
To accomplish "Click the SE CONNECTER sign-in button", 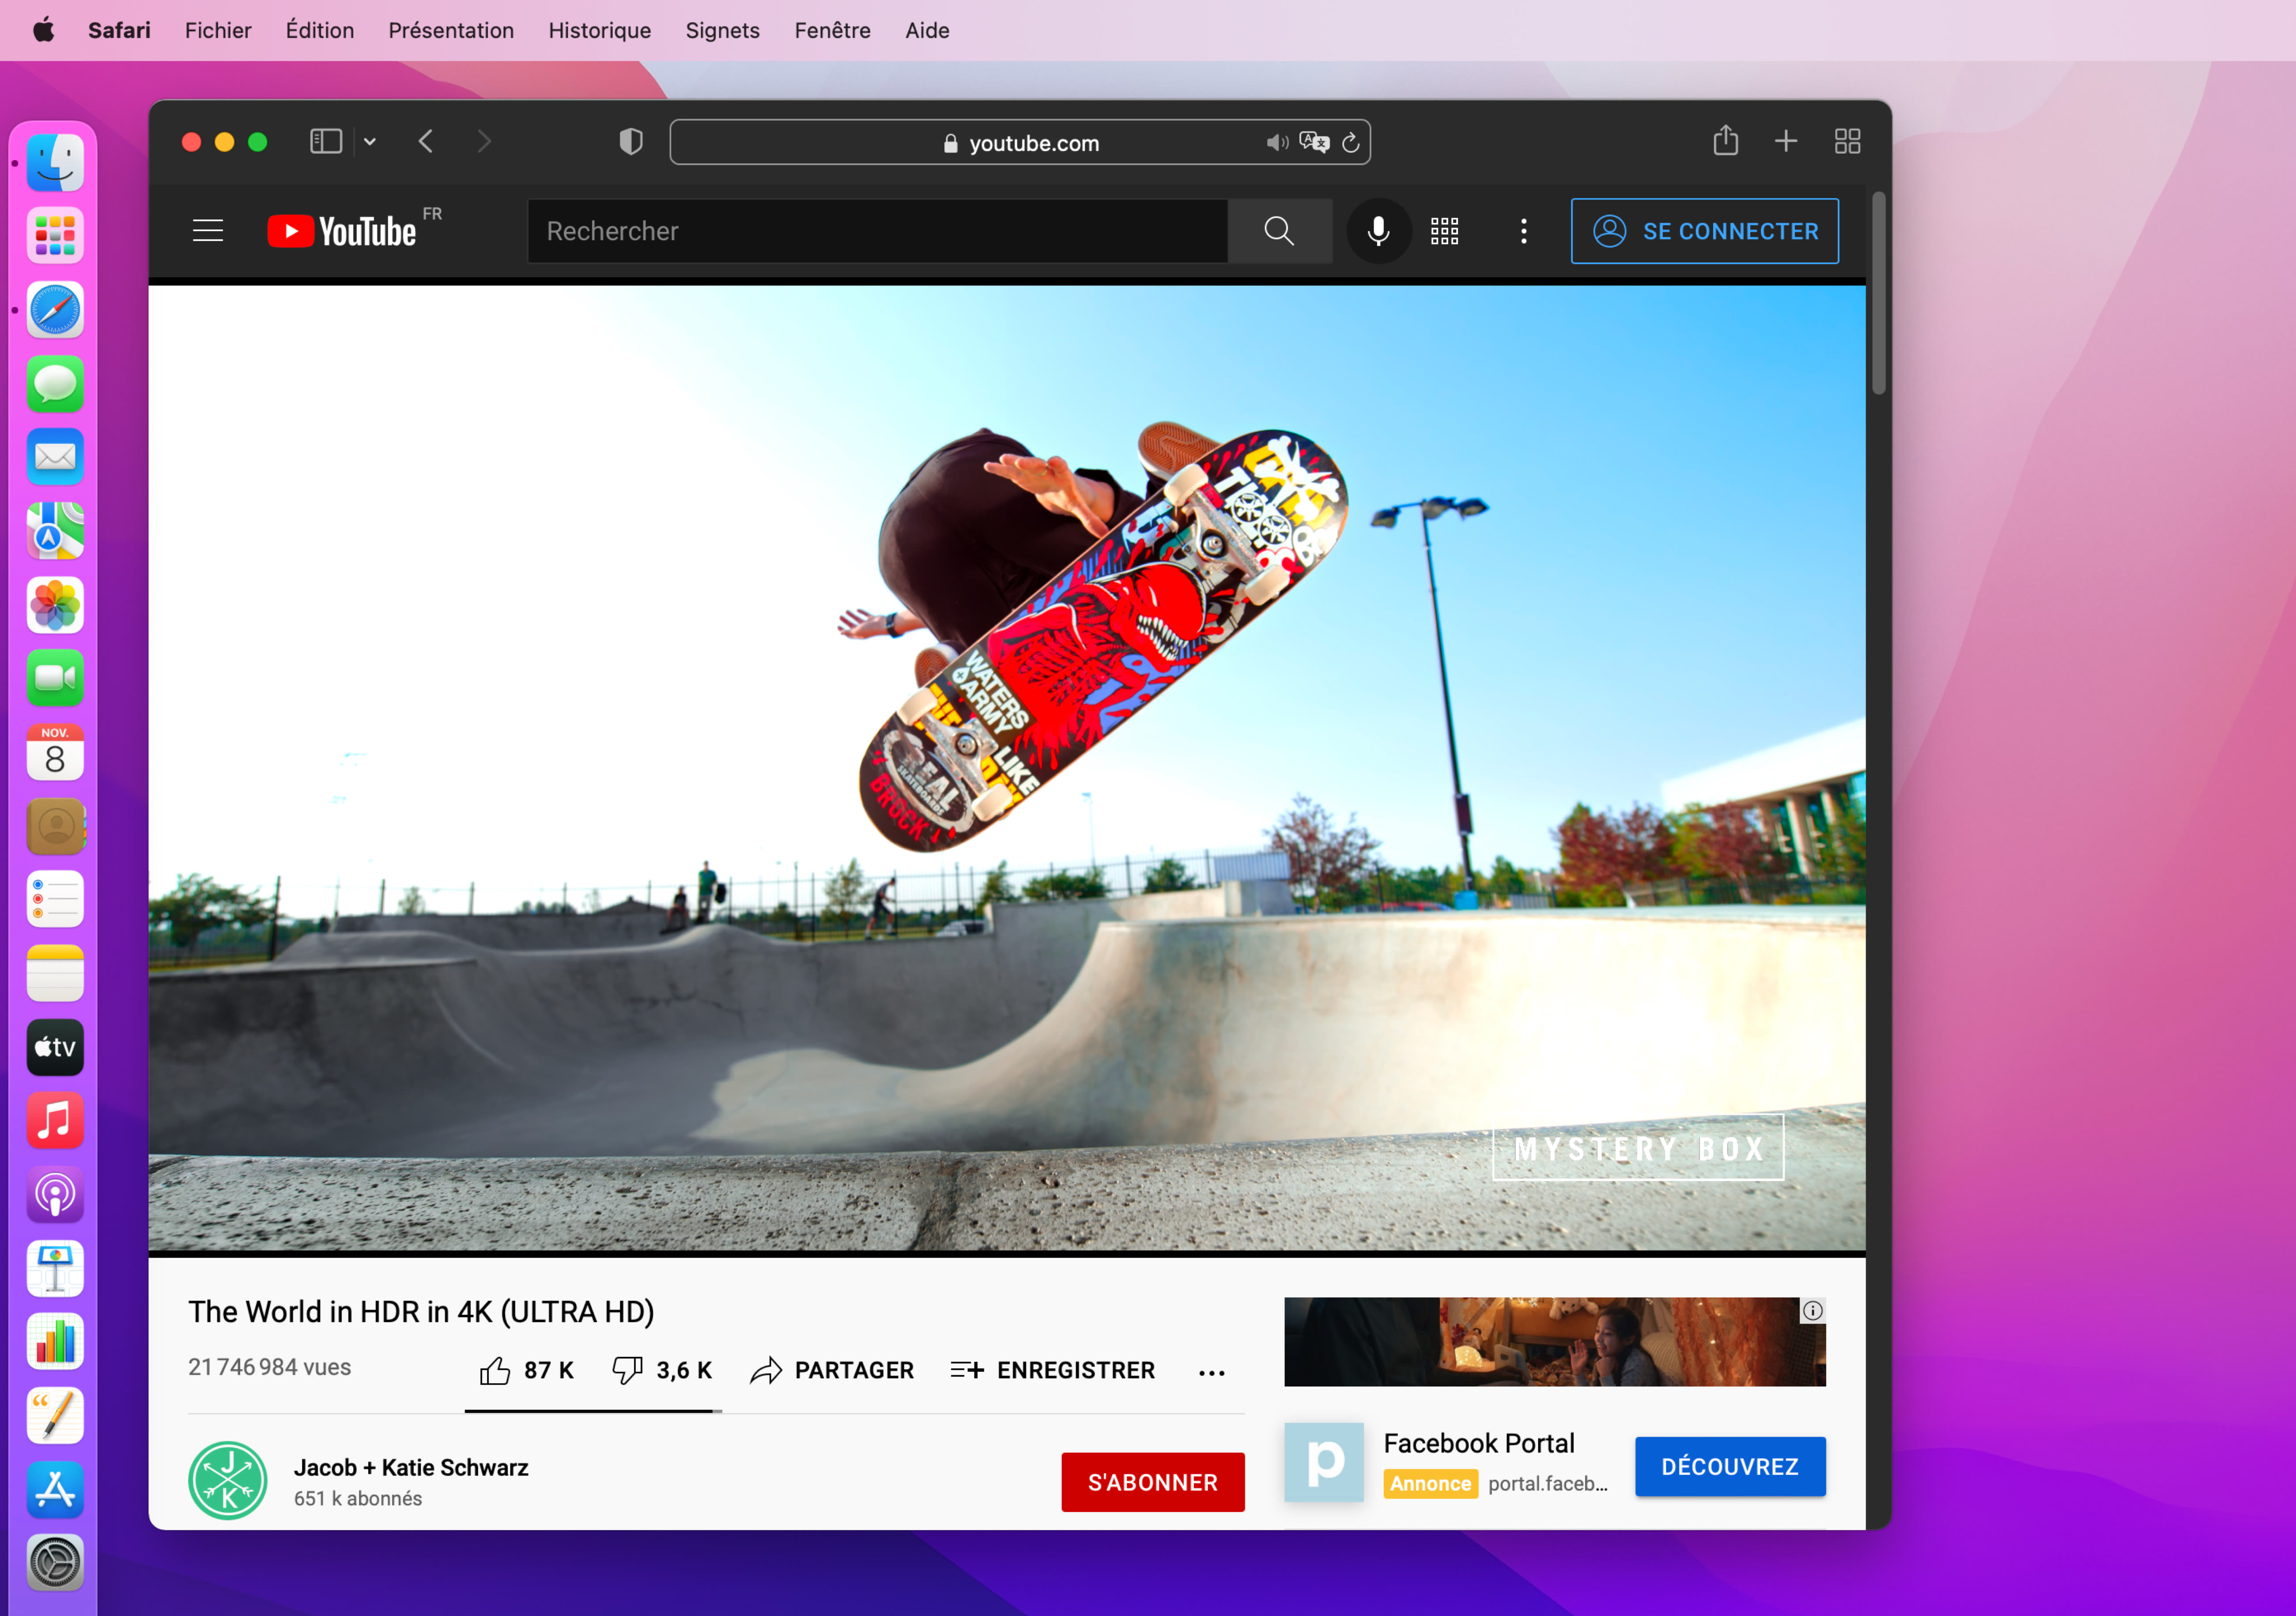I will click(x=1704, y=231).
